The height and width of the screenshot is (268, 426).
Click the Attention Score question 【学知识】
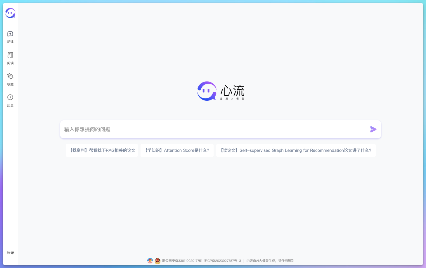click(x=177, y=150)
